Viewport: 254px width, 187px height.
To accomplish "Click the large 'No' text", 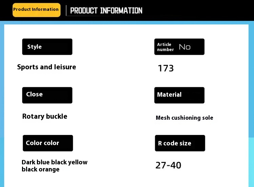I will tap(185, 47).
